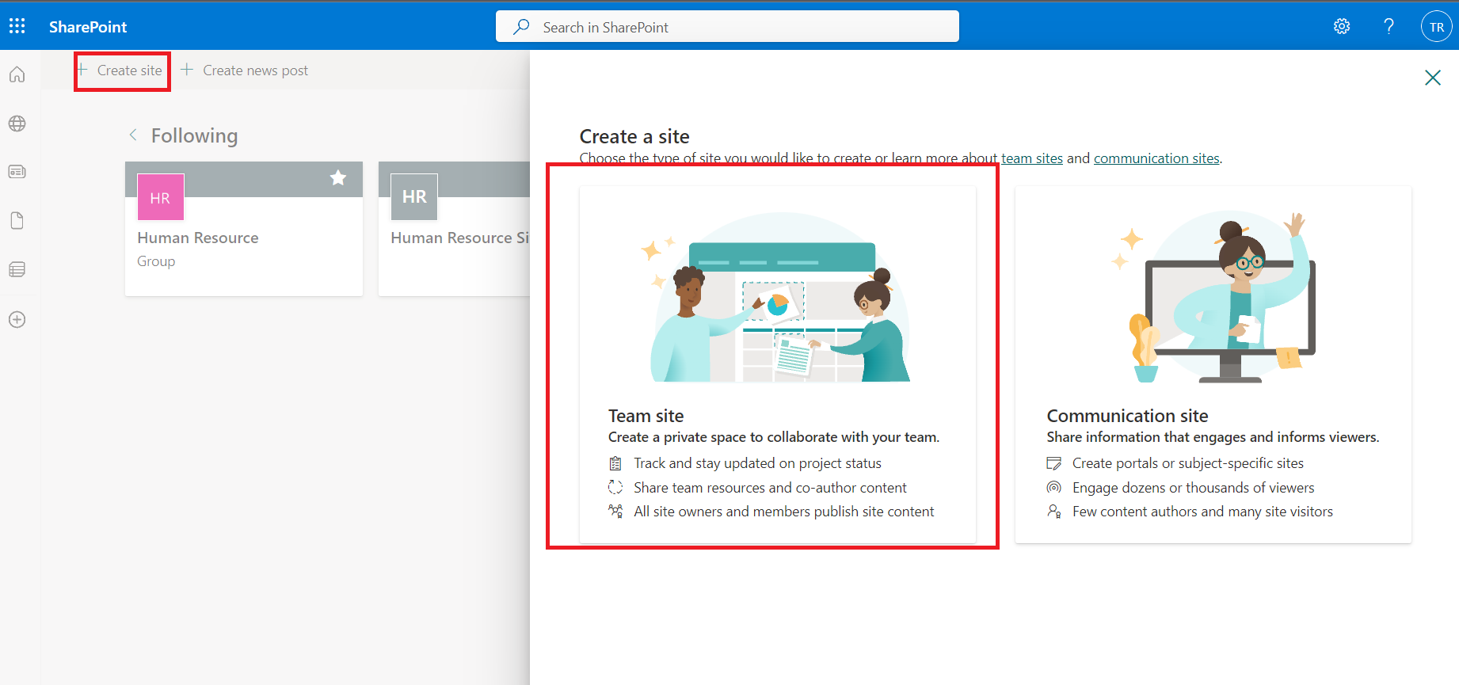1459x685 pixels.
Task: Close the Create a site panel
Action: tap(1433, 78)
